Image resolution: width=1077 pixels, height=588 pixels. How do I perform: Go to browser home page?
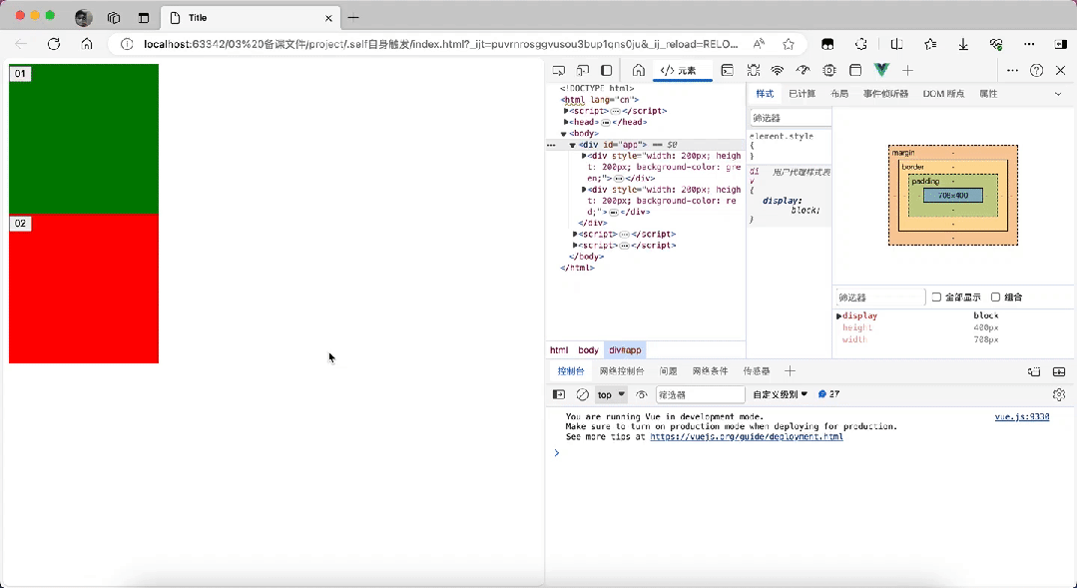pyautogui.click(x=87, y=44)
